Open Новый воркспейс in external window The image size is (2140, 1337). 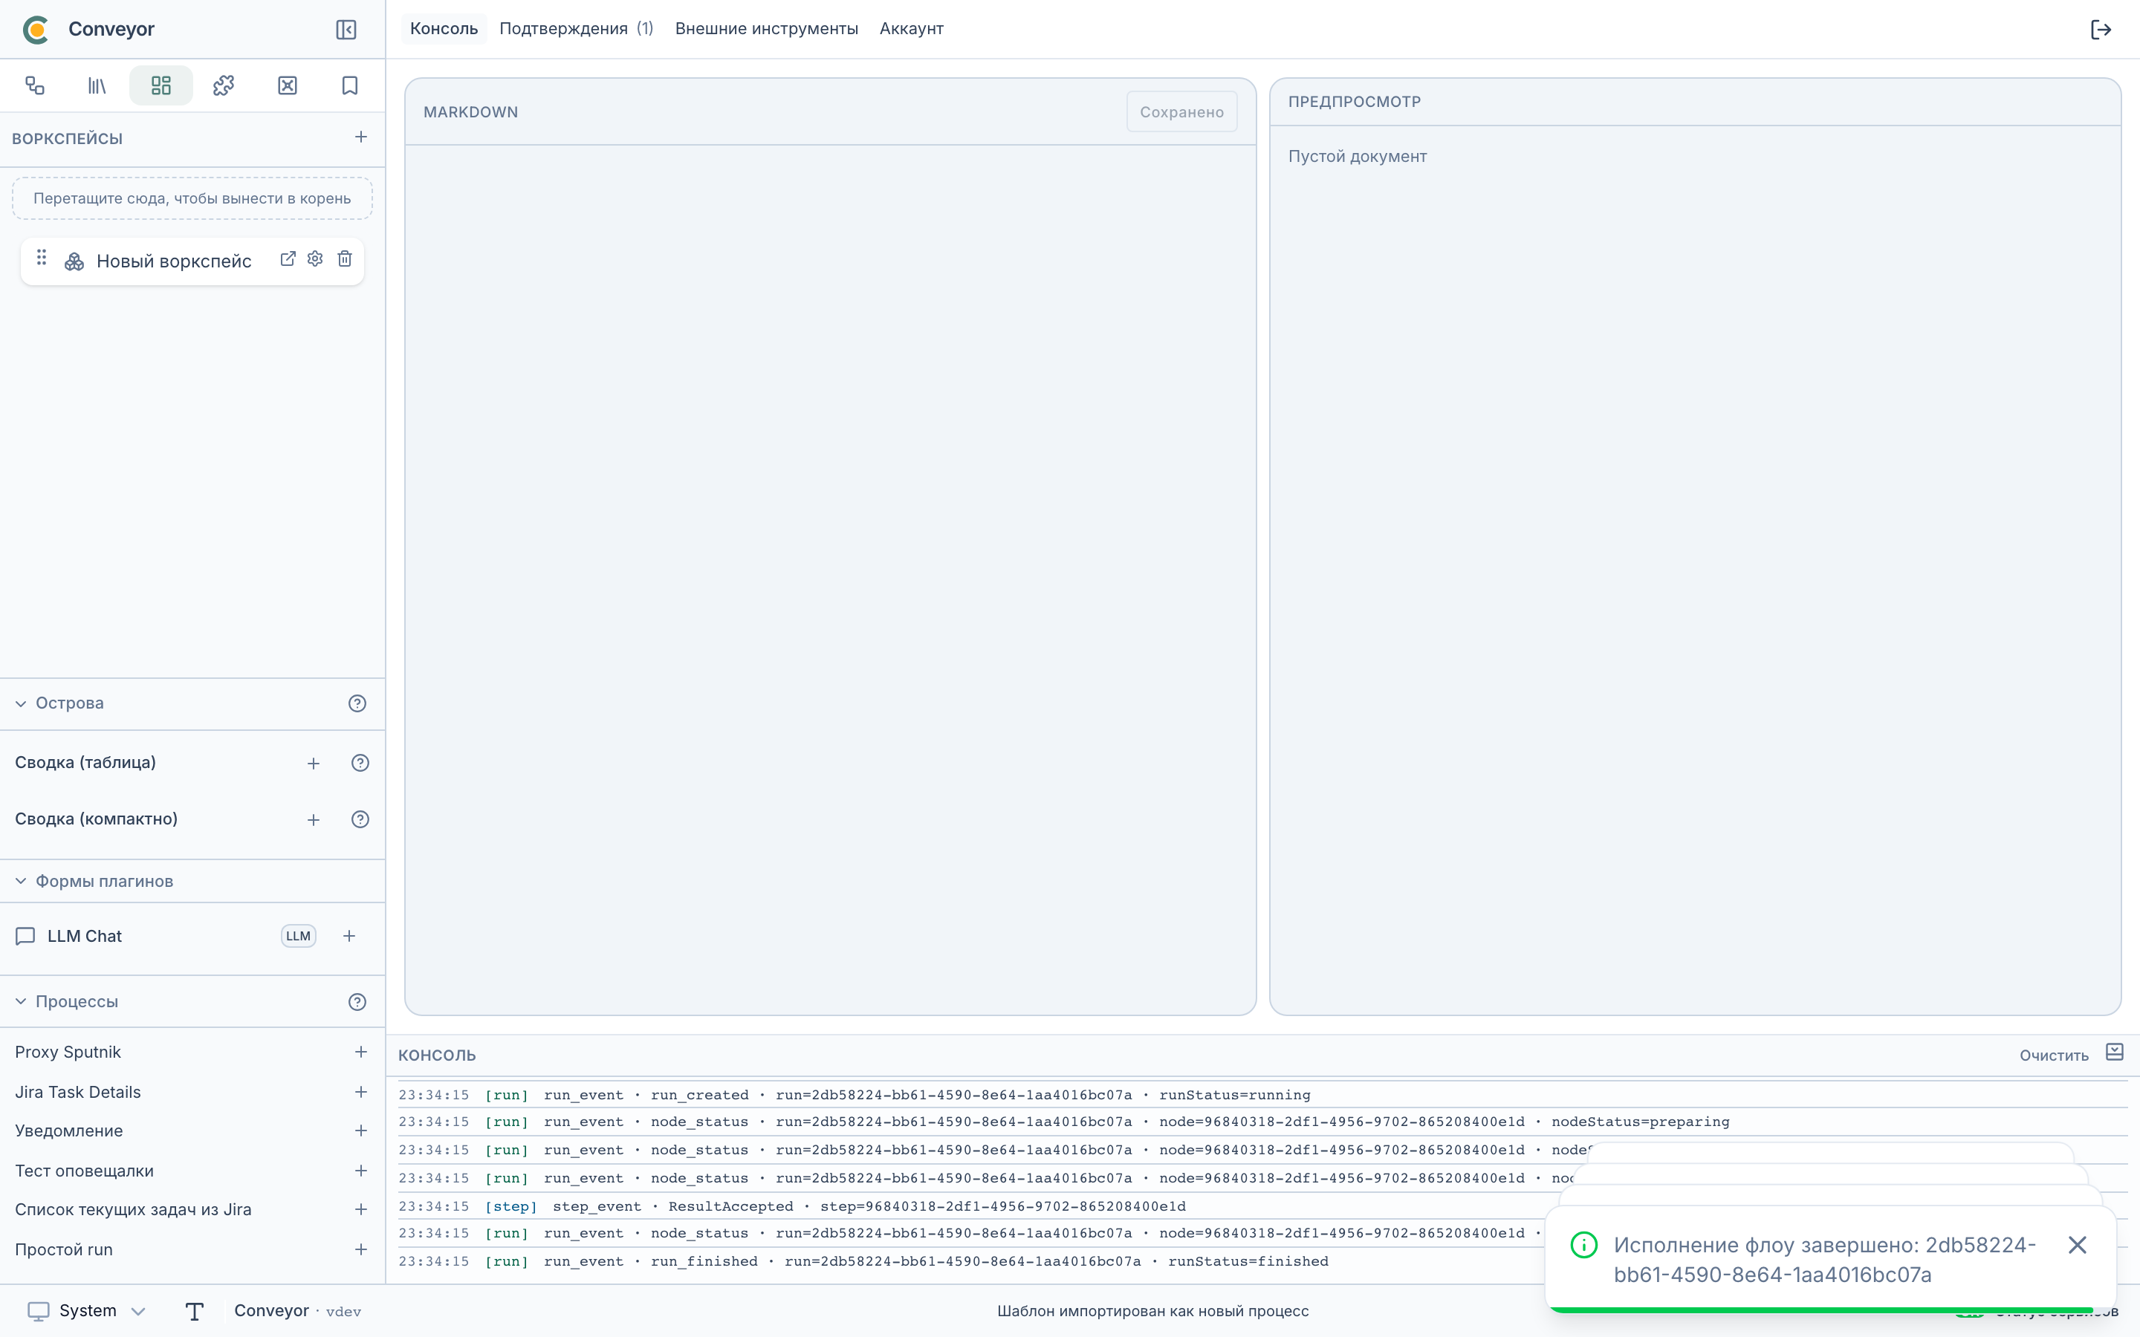tap(288, 258)
